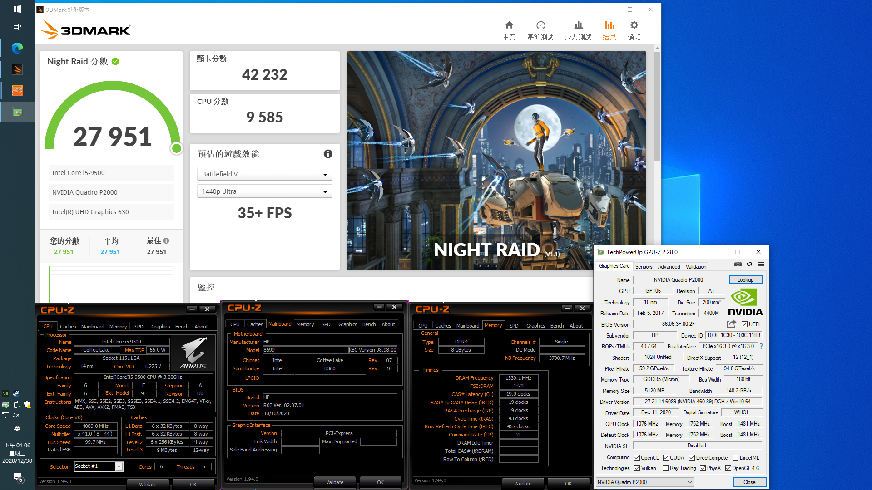872x490 pixels.
Task: Open the Battlefield V game dropdown
Action: click(264, 174)
